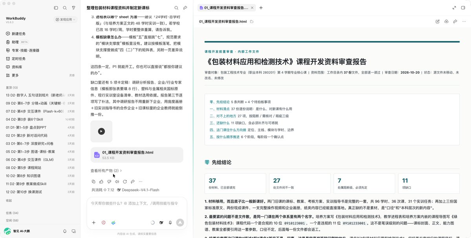Give the reply a thumbs down

click(109, 181)
